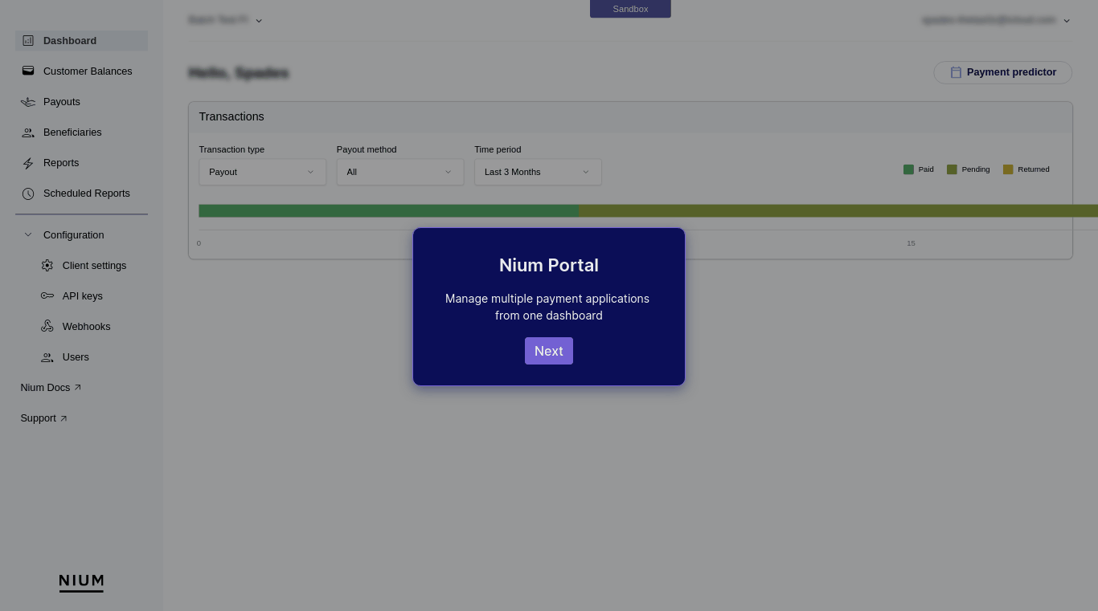Screen dimensions: 1098x611
Task: Click the Customer Balances wallet icon
Action: 28,71
